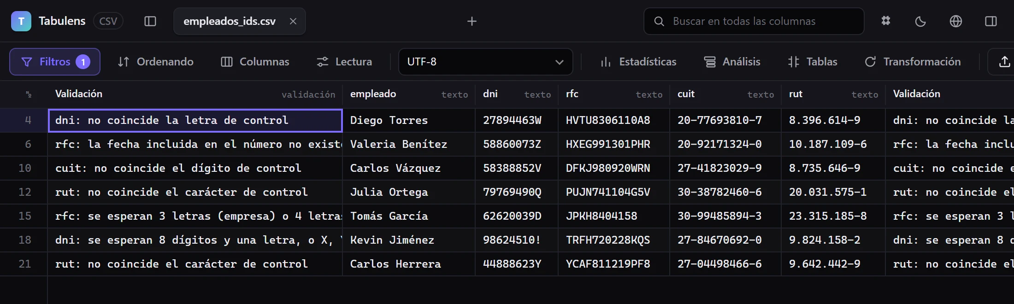
Task: Select the cell Julia Ortega
Action: click(409, 192)
